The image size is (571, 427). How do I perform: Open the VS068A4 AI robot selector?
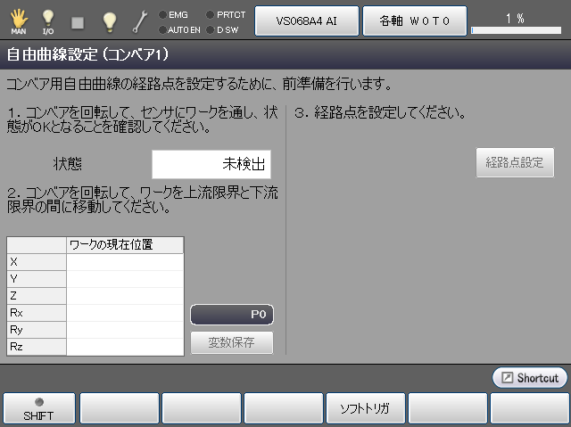[307, 21]
